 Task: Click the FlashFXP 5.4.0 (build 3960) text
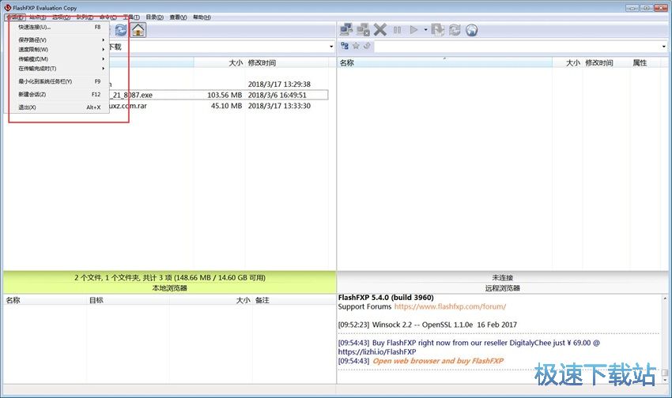pyautogui.click(x=386, y=298)
